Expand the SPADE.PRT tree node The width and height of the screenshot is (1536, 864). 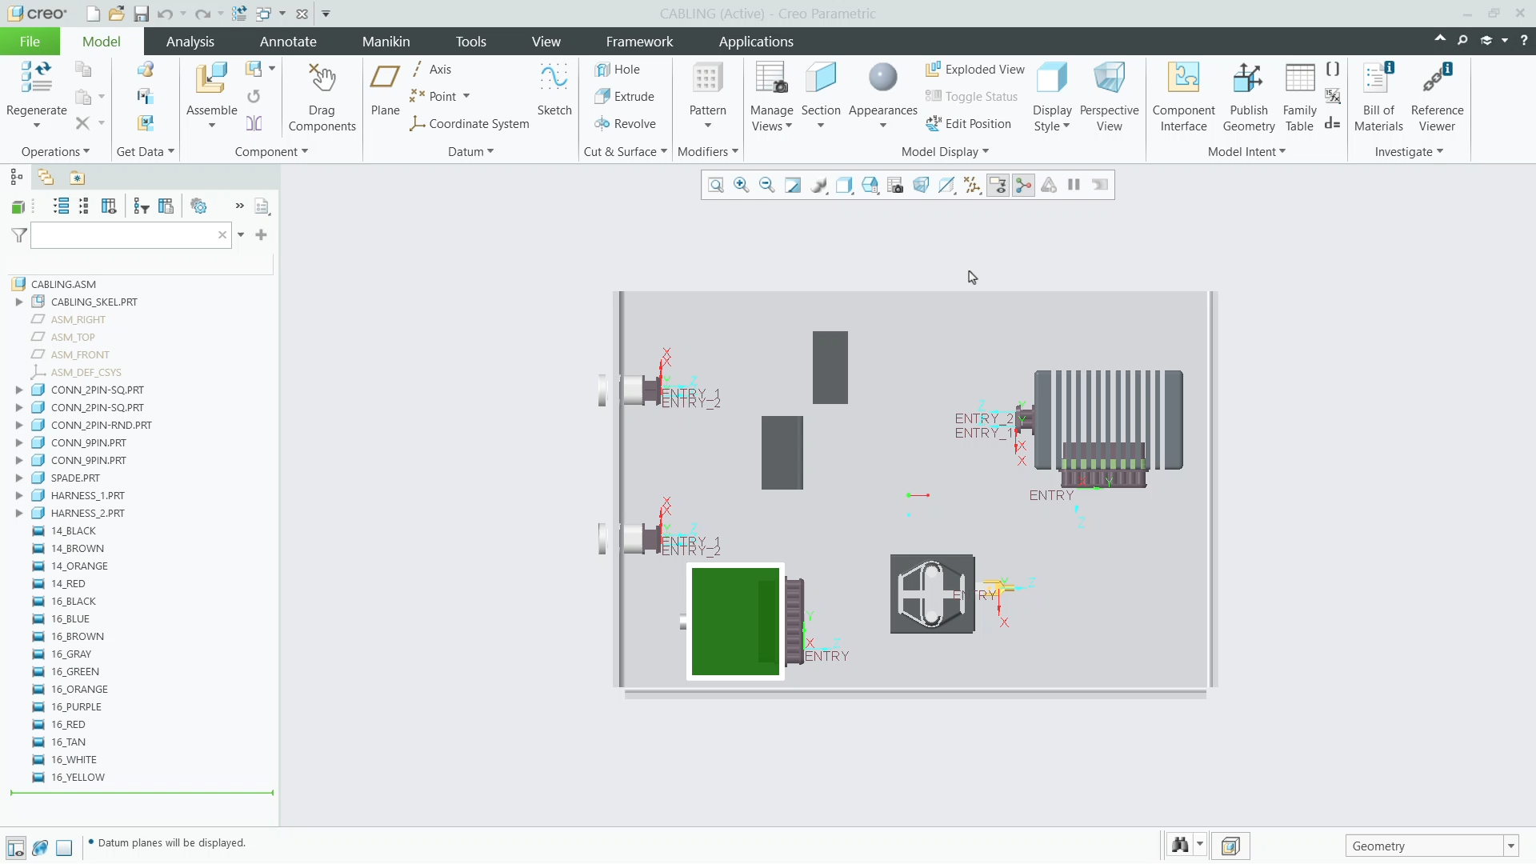coord(19,478)
